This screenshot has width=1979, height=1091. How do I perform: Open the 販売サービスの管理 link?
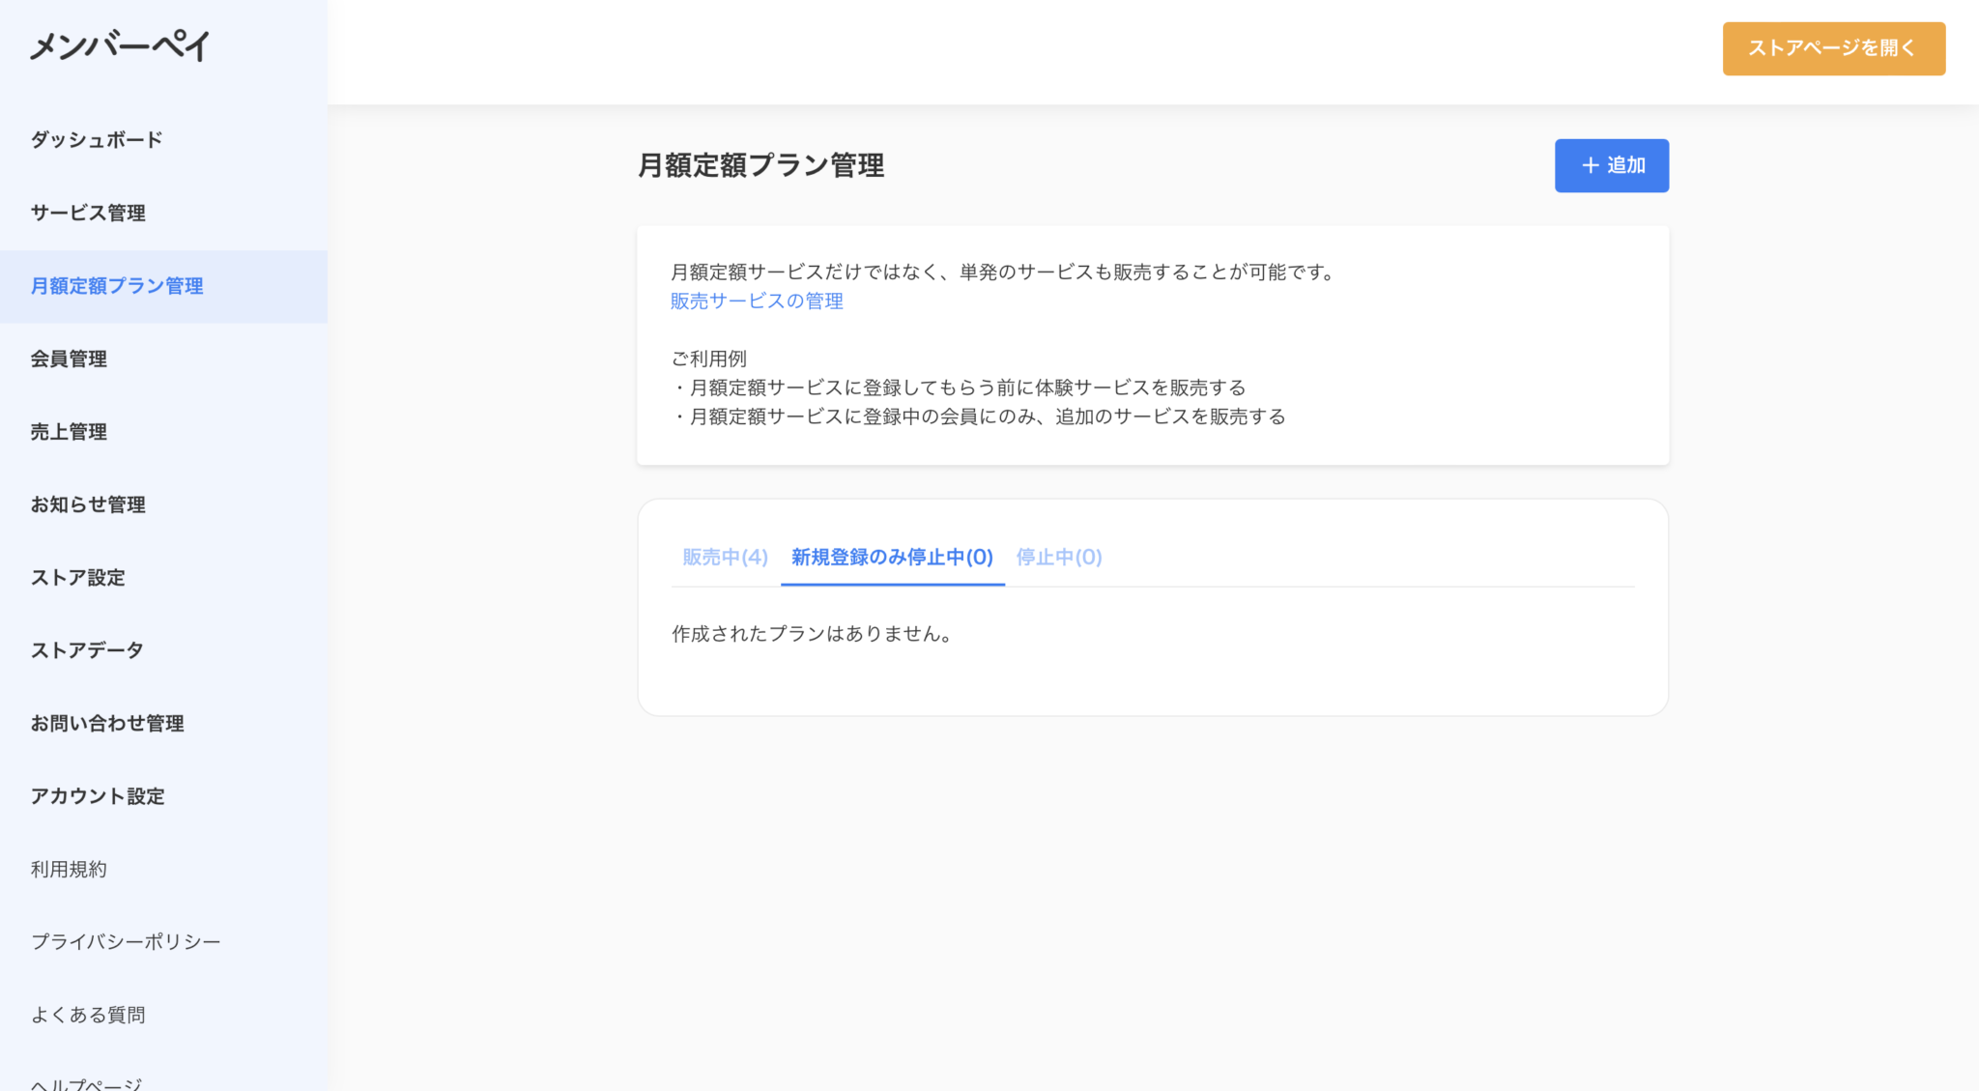point(757,301)
